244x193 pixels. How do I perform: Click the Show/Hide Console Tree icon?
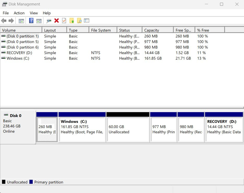coord(21,21)
